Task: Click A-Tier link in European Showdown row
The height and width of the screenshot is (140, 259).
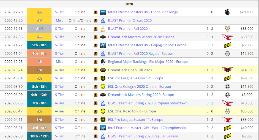Action: (59, 103)
